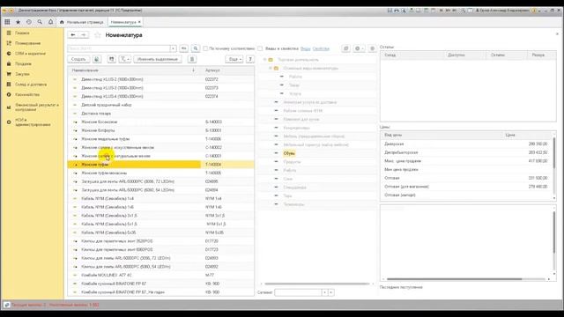Viewport: 564px width, 317px height.
Task: Open global search magnifier in top toolbar
Action: pos(40,22)
